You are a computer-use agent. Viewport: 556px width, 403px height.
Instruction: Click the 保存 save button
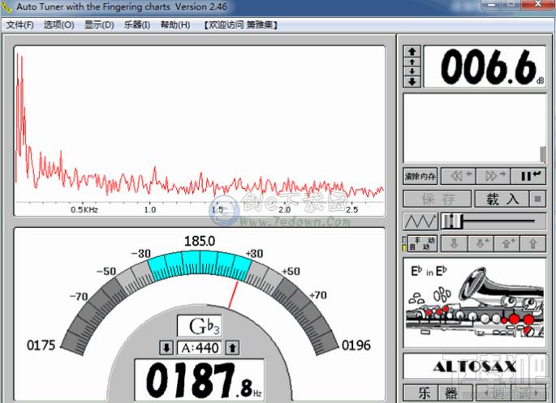click(x=437, y=199)
